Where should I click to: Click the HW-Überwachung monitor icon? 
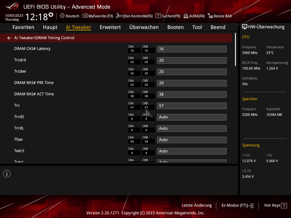pyautogui.click(x=245, y=27)
